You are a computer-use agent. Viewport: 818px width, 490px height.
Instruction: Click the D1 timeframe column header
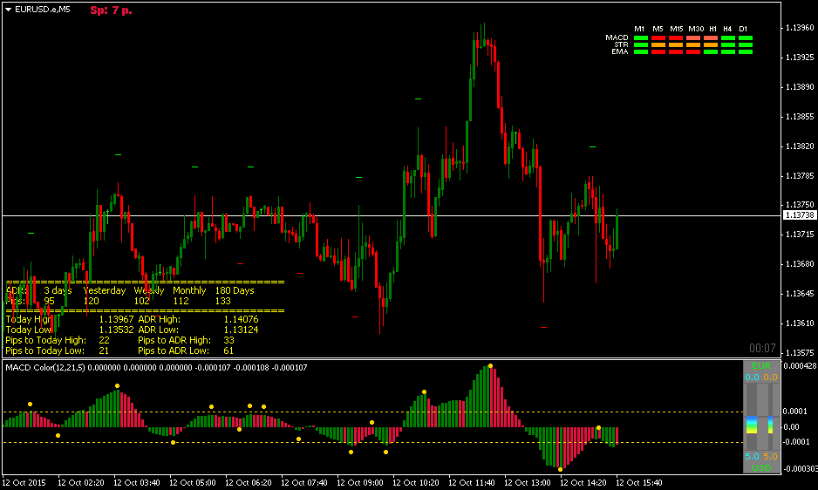(743, 29)
